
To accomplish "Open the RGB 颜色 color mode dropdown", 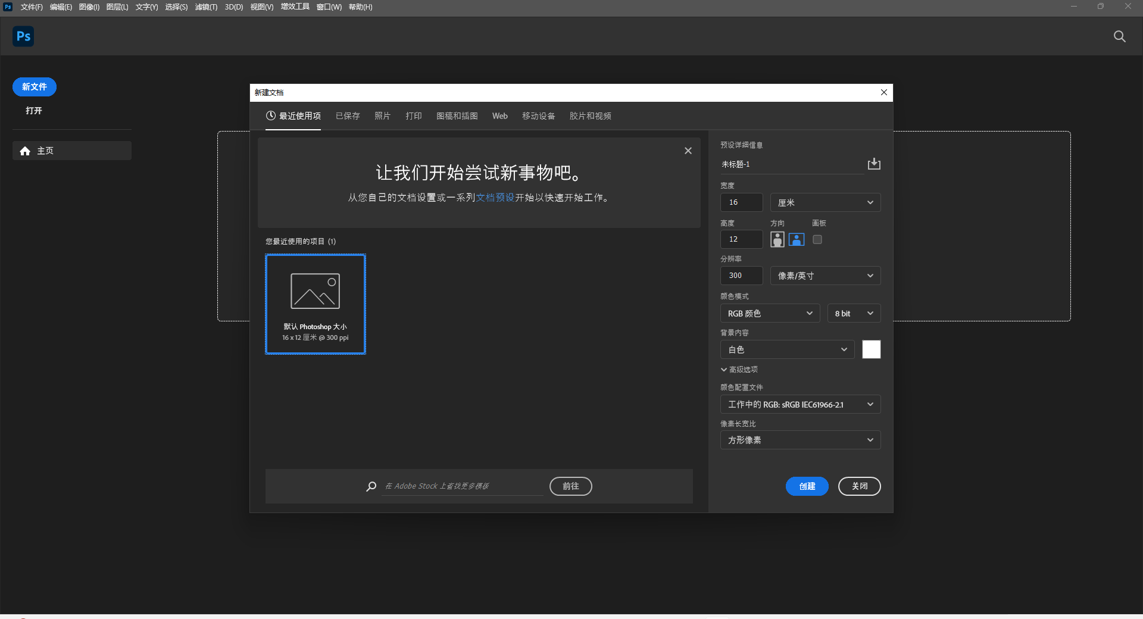I will click(x=769, y=314).
